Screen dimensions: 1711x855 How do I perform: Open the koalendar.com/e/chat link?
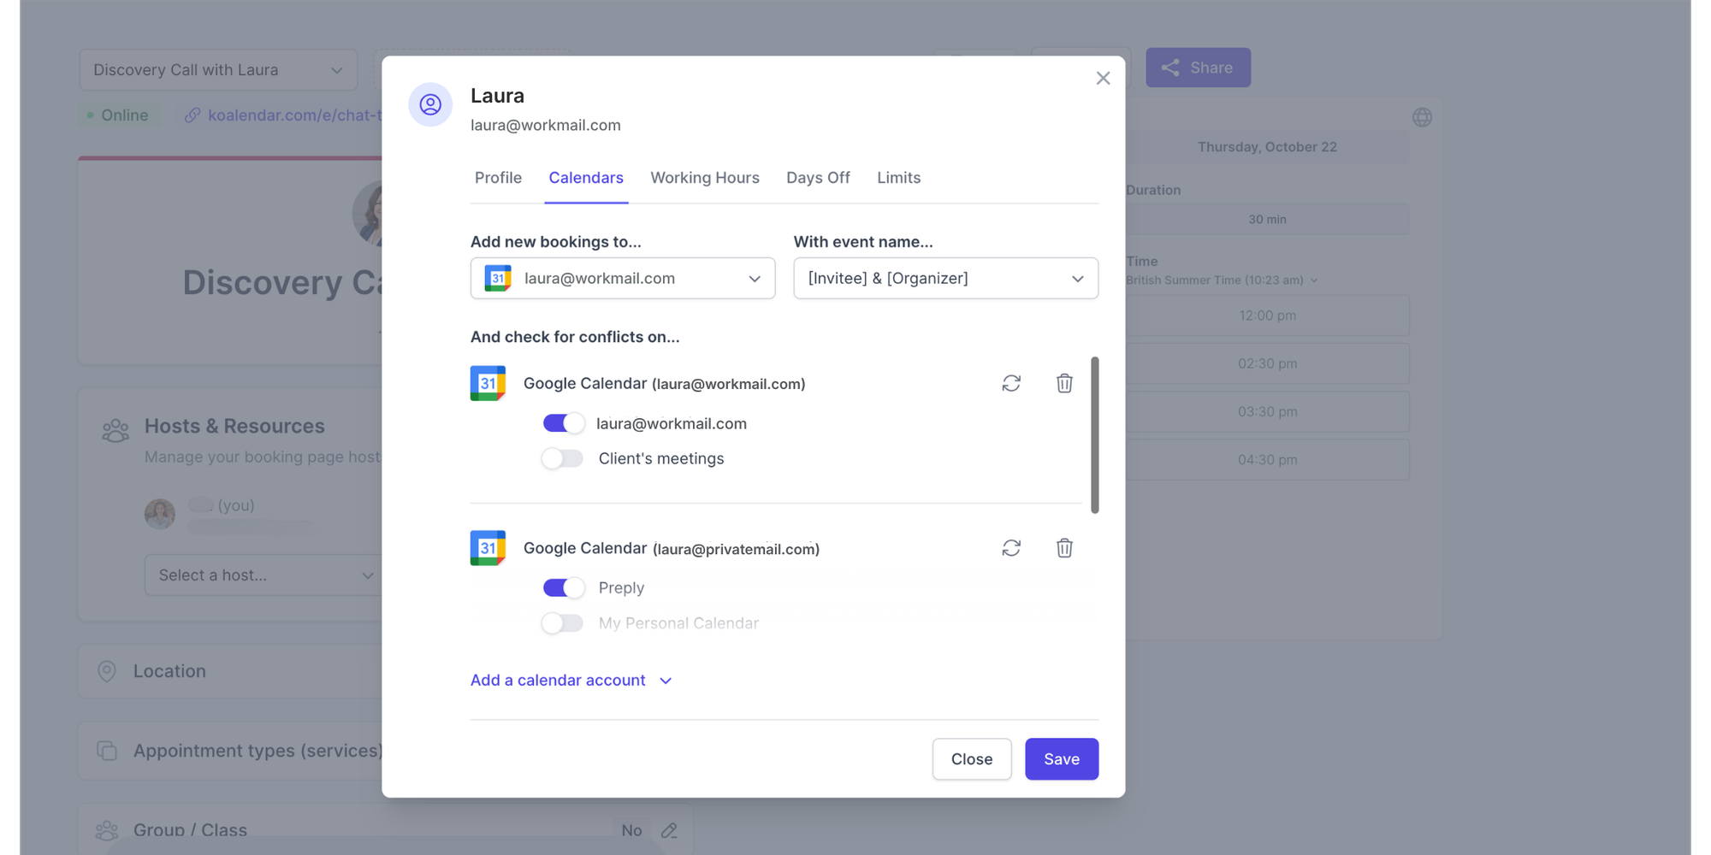coord(295,115)
